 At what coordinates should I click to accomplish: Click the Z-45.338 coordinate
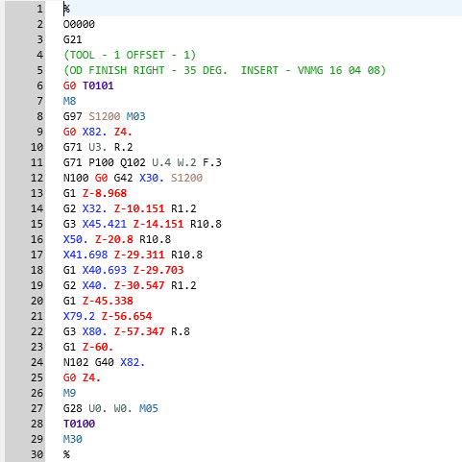[108, 301]
